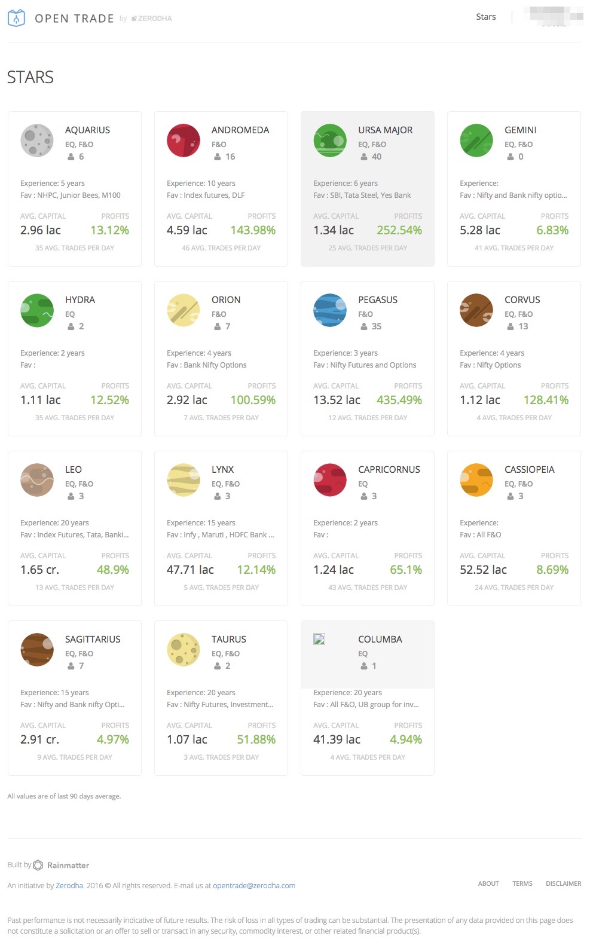Click the Rainmatter logo icon in footer

point(38,865)
